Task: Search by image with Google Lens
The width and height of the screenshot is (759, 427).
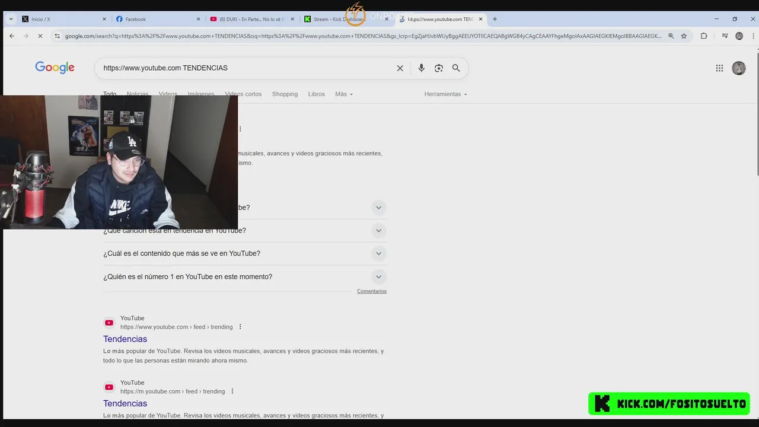Action: click(x=439, y=68)
